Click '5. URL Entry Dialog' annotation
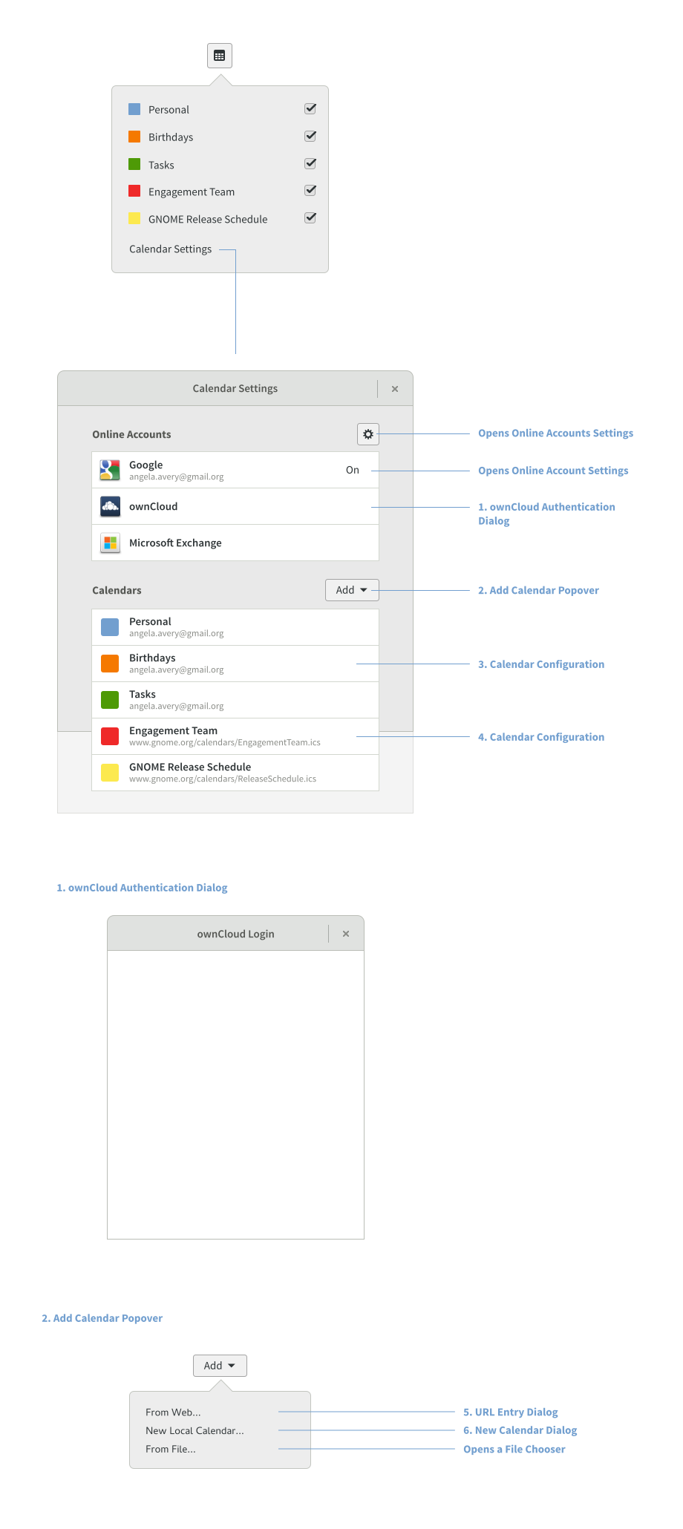 (511, 1412)
